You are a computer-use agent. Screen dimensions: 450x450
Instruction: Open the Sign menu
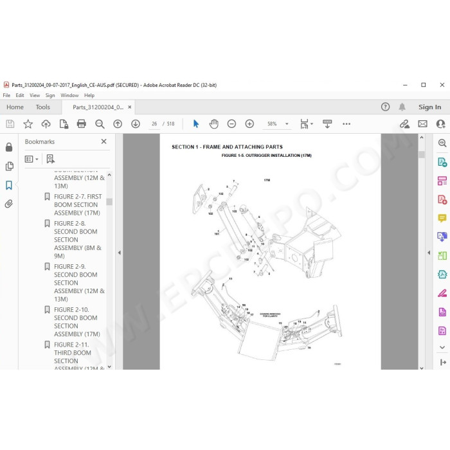50,95
